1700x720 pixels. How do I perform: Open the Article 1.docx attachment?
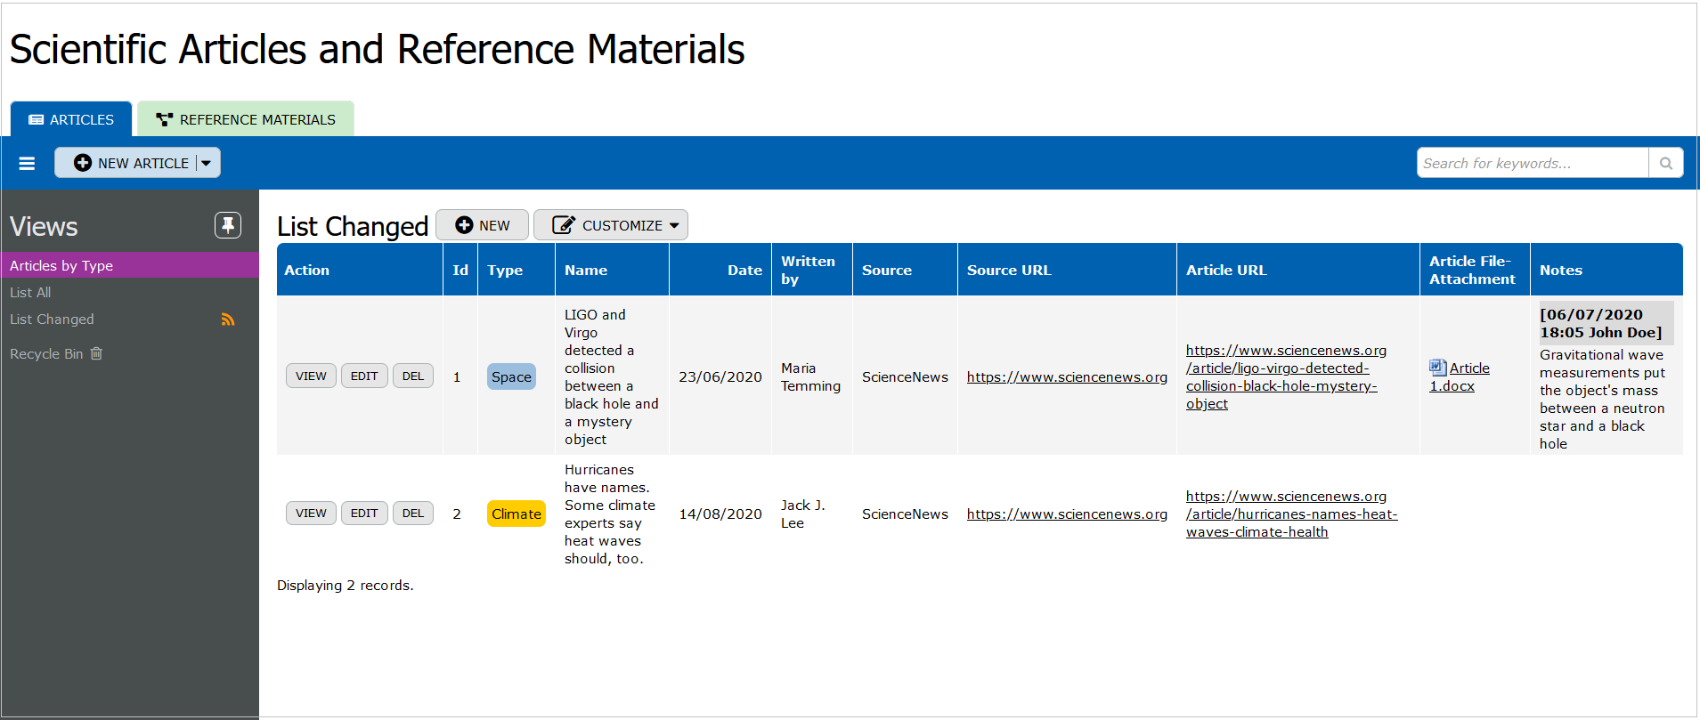tap(1459, 377)
